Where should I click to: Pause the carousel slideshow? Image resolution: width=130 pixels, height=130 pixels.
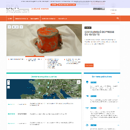14,27
